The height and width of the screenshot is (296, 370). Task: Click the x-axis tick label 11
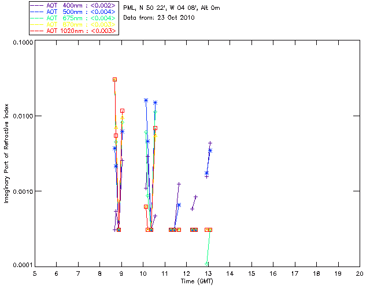[x=165, y=273]
